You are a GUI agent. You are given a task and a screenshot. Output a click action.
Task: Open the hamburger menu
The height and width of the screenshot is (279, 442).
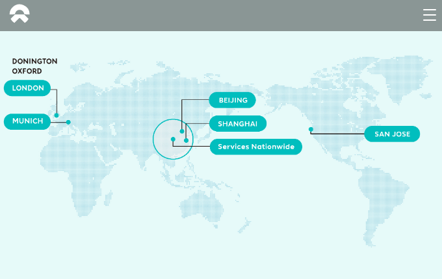coord(429,15)
